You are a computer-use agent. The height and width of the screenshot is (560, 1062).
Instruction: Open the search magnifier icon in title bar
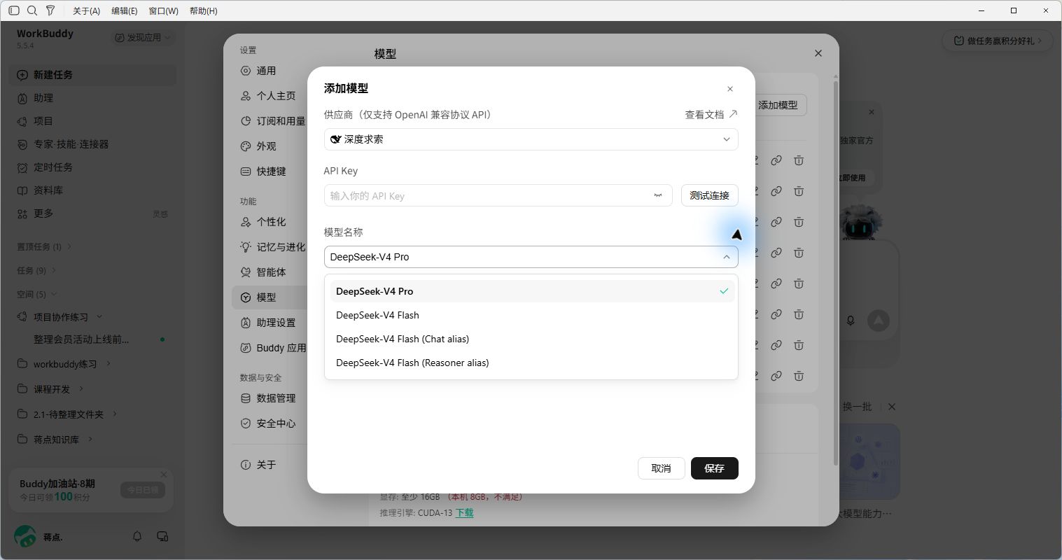tap(32, 10)
